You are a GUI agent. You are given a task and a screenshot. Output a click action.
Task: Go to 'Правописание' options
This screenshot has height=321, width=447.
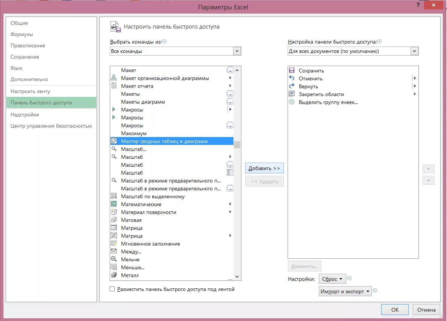coord(51,45)
